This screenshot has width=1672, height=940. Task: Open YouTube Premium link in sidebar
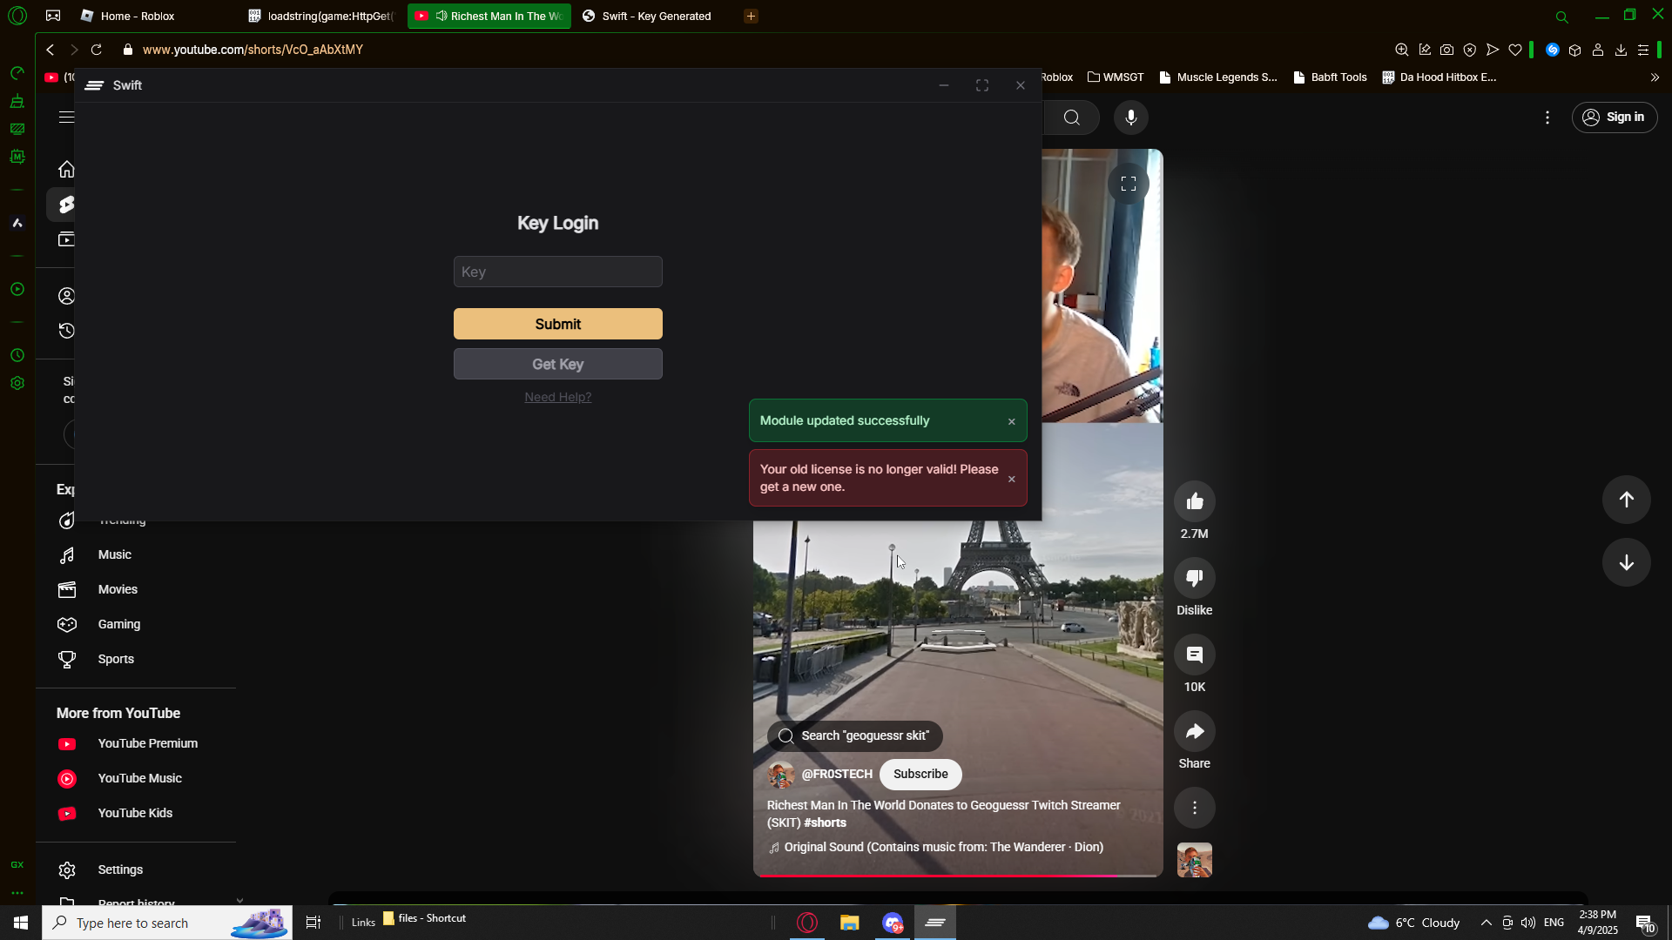(x=147, y=743)
